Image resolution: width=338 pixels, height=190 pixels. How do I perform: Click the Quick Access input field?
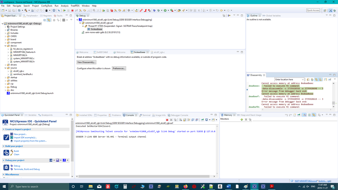313,10
